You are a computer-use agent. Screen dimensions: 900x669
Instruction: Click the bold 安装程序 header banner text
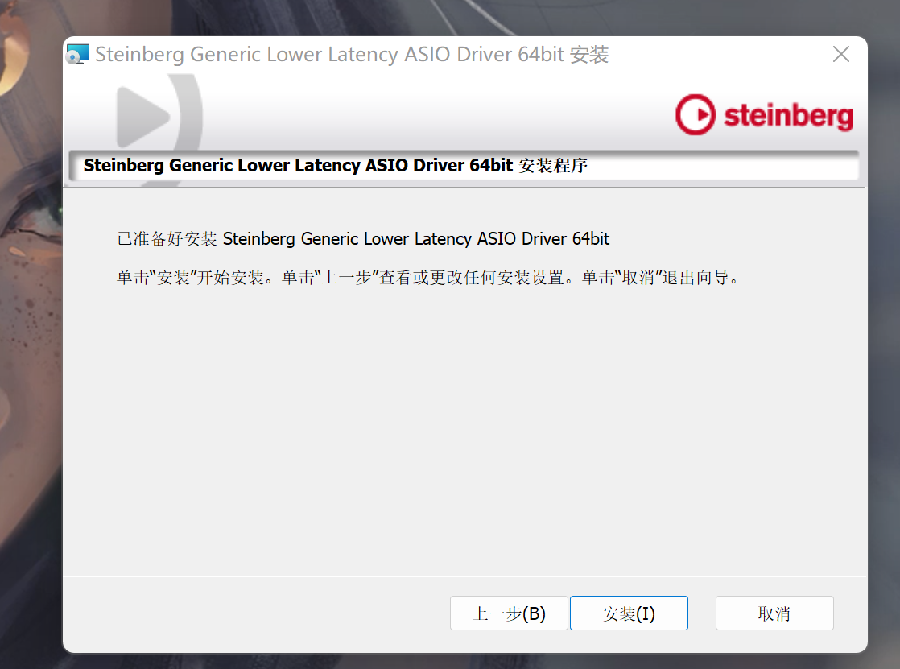coord(336,165)
